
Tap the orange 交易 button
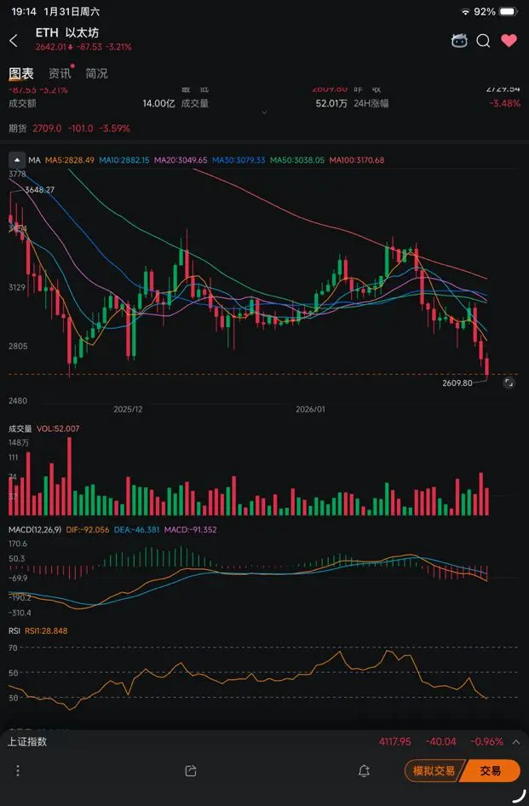(491, 770)
